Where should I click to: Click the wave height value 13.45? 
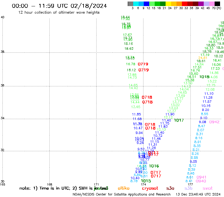[x=136, y=107]
